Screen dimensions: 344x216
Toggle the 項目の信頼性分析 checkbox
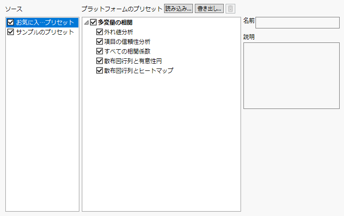click(x=100, y=41)
